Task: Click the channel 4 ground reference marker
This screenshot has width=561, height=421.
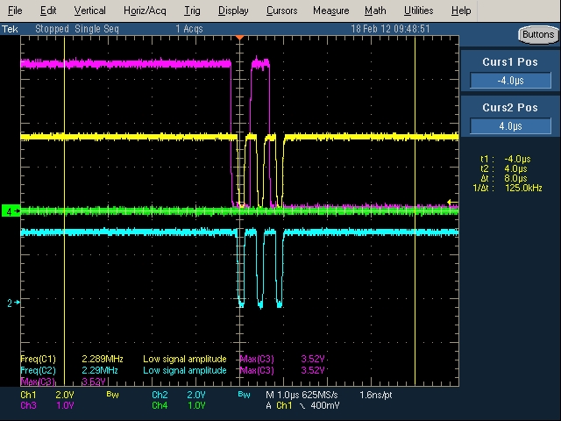Action: [x=10, y=211]
